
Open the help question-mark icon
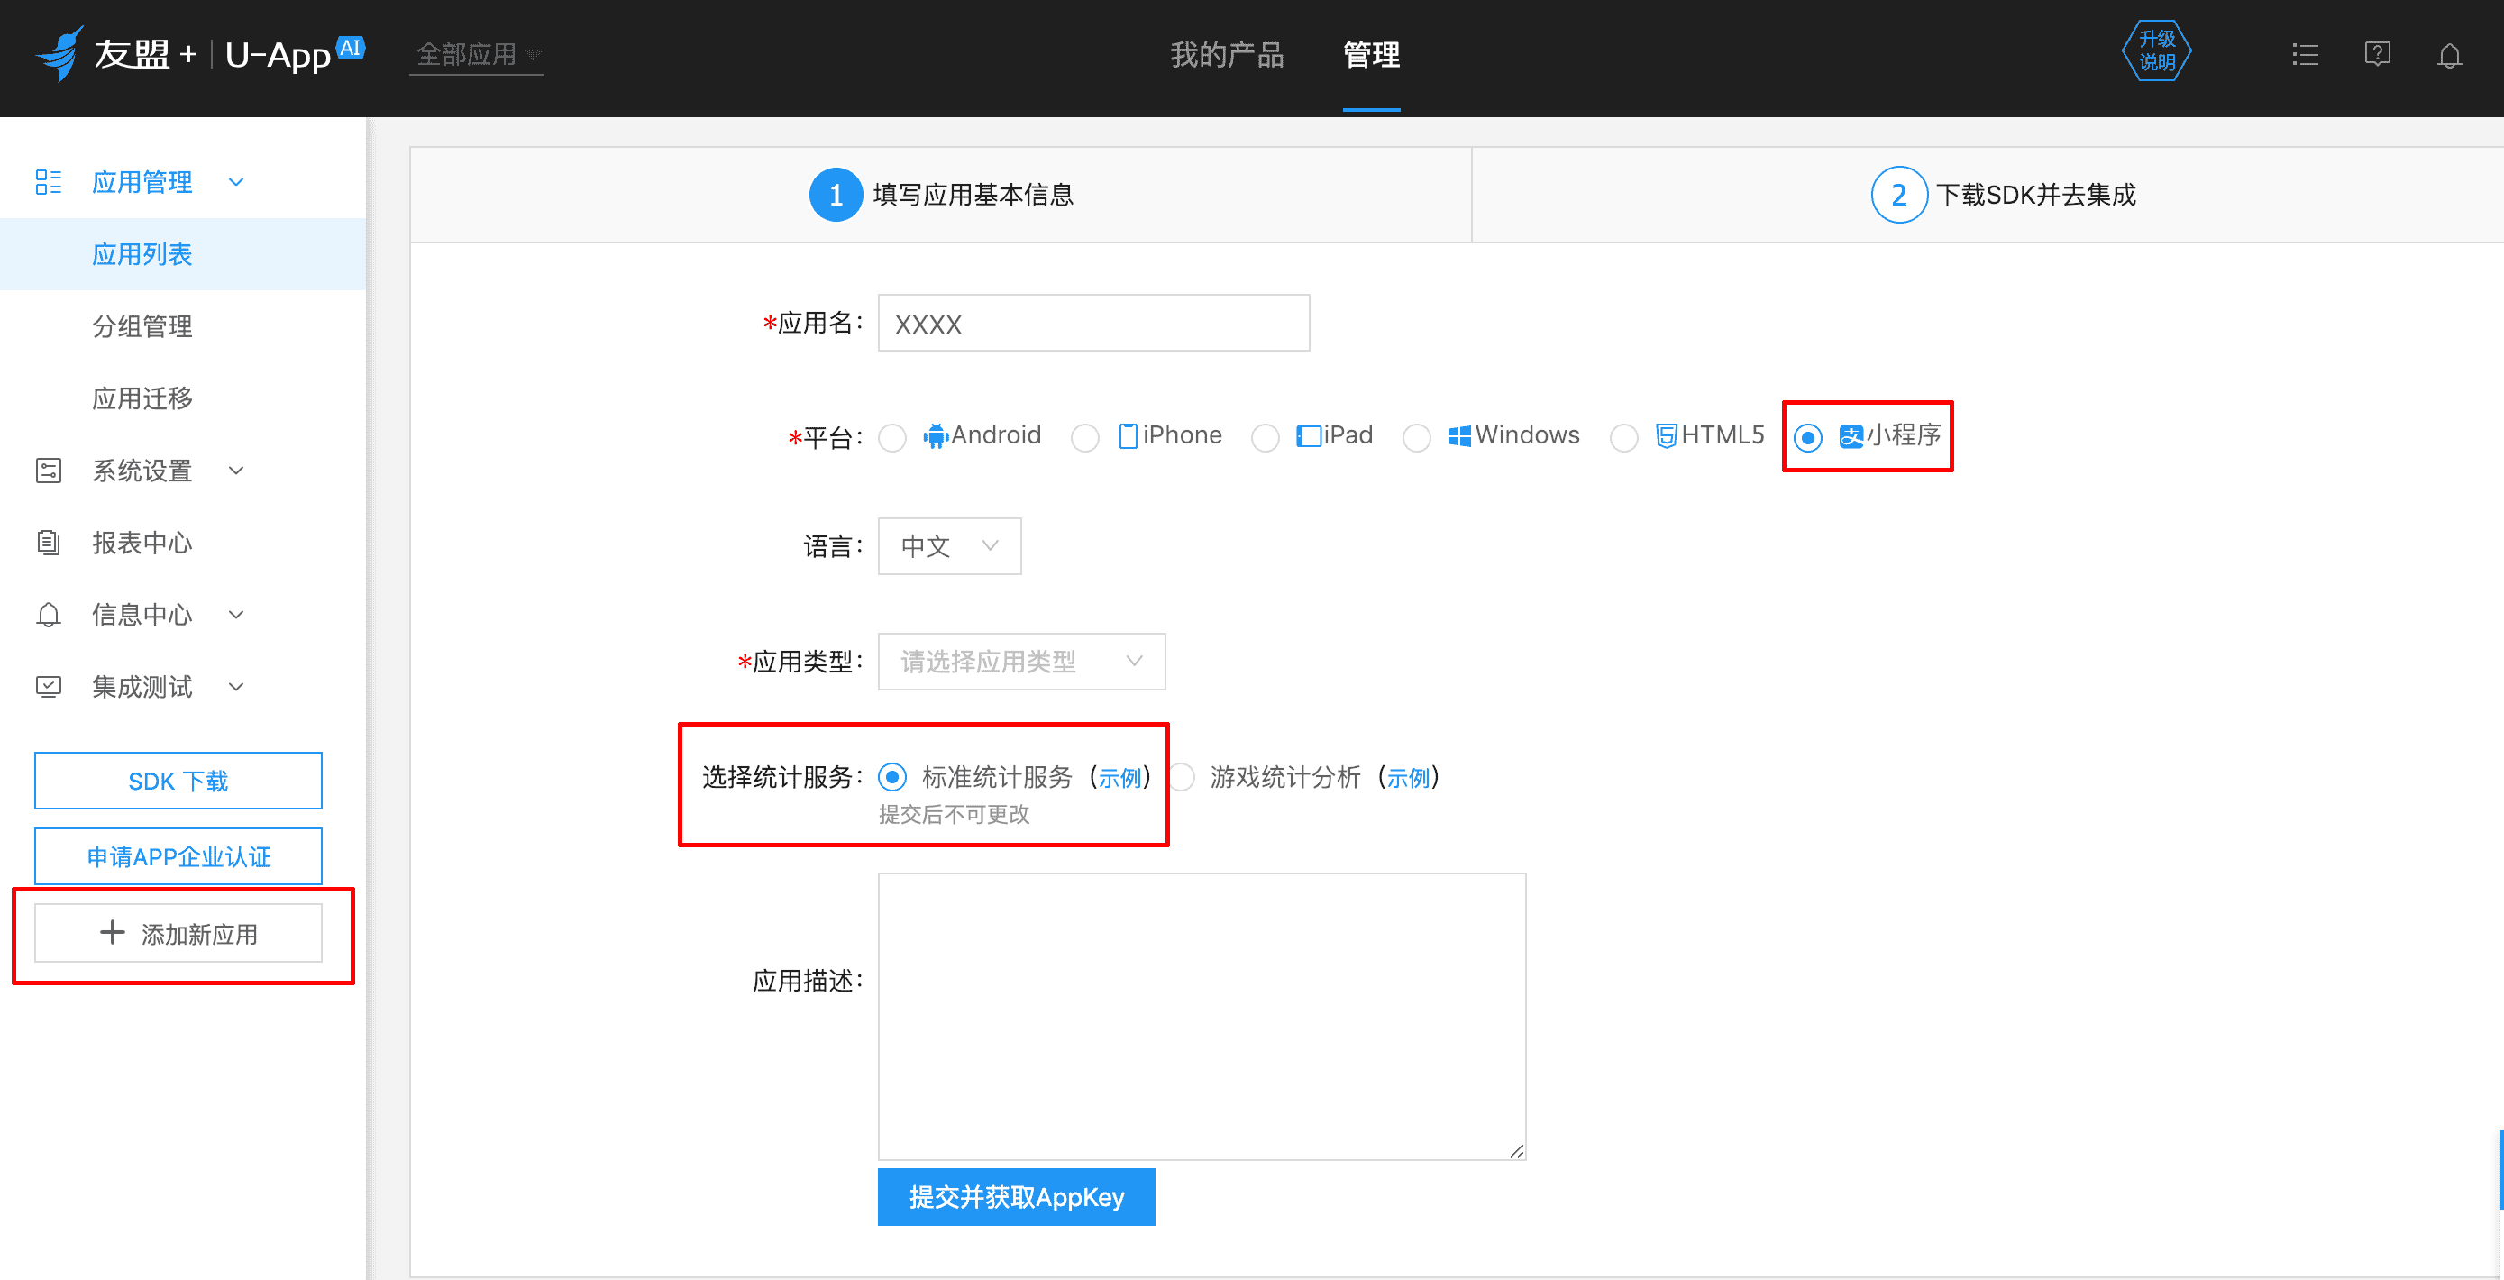pos(2377,54)
